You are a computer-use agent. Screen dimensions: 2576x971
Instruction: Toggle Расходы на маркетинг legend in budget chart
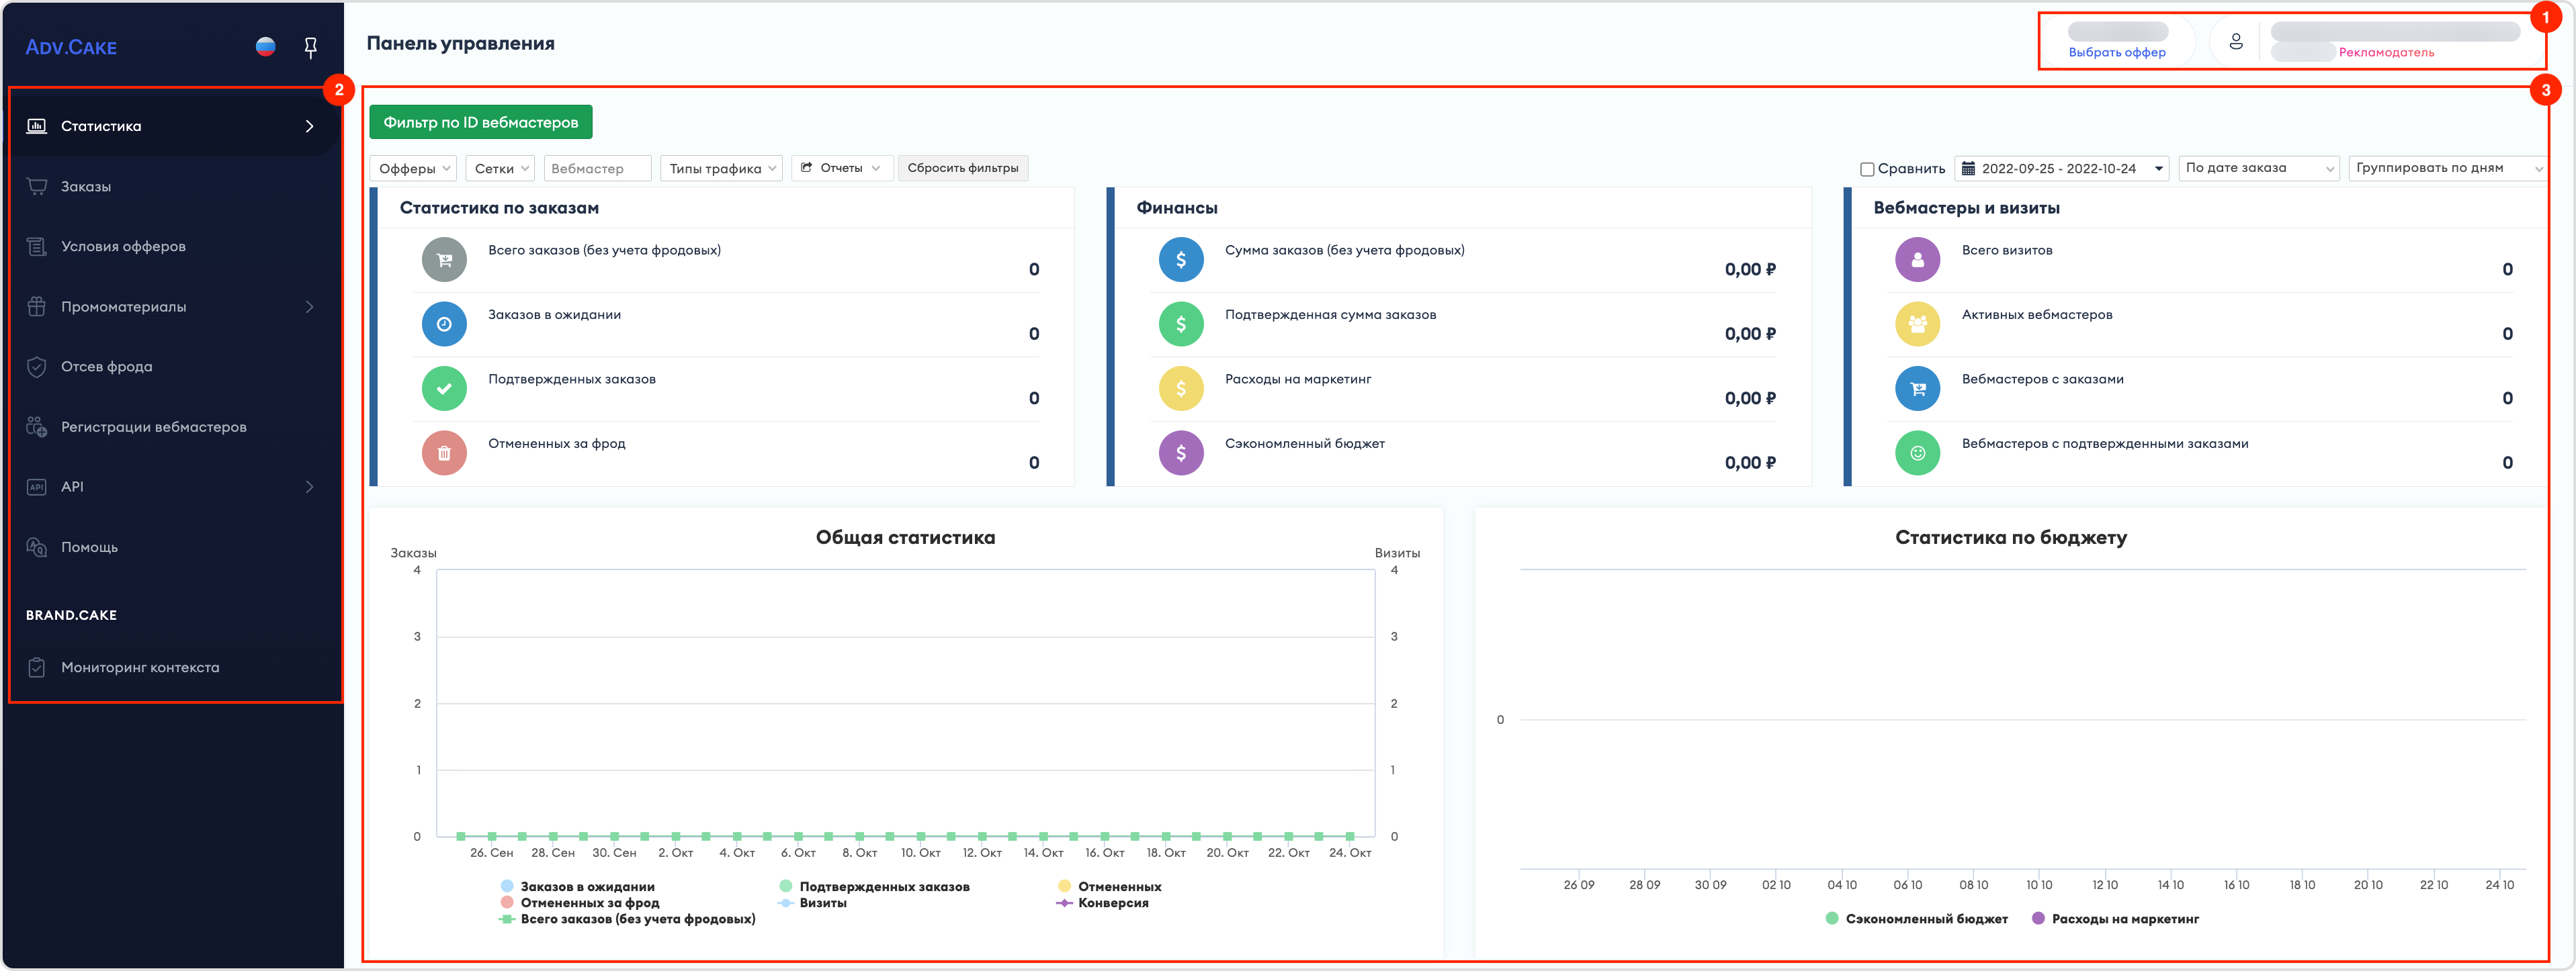pyautogui.click(x=2116, y=919)
